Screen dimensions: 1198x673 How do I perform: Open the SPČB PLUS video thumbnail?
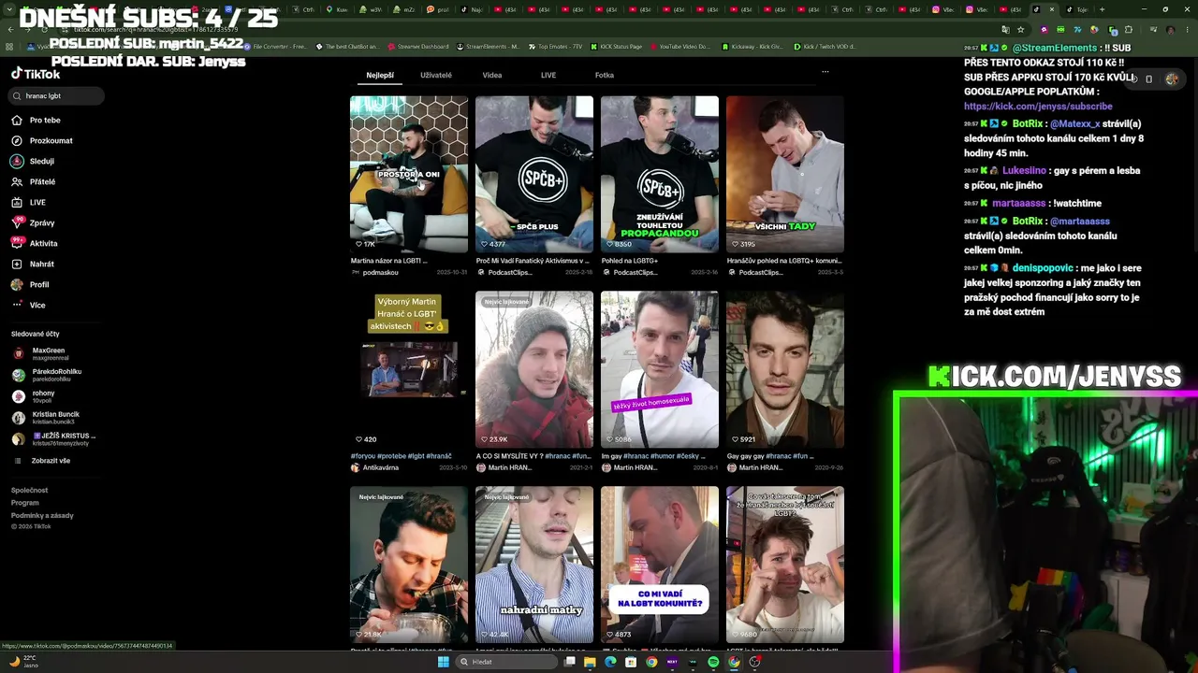point(534,174)
